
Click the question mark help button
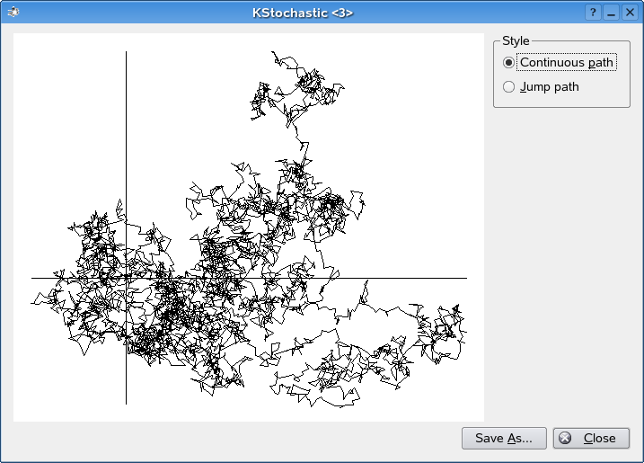[593, 12]
